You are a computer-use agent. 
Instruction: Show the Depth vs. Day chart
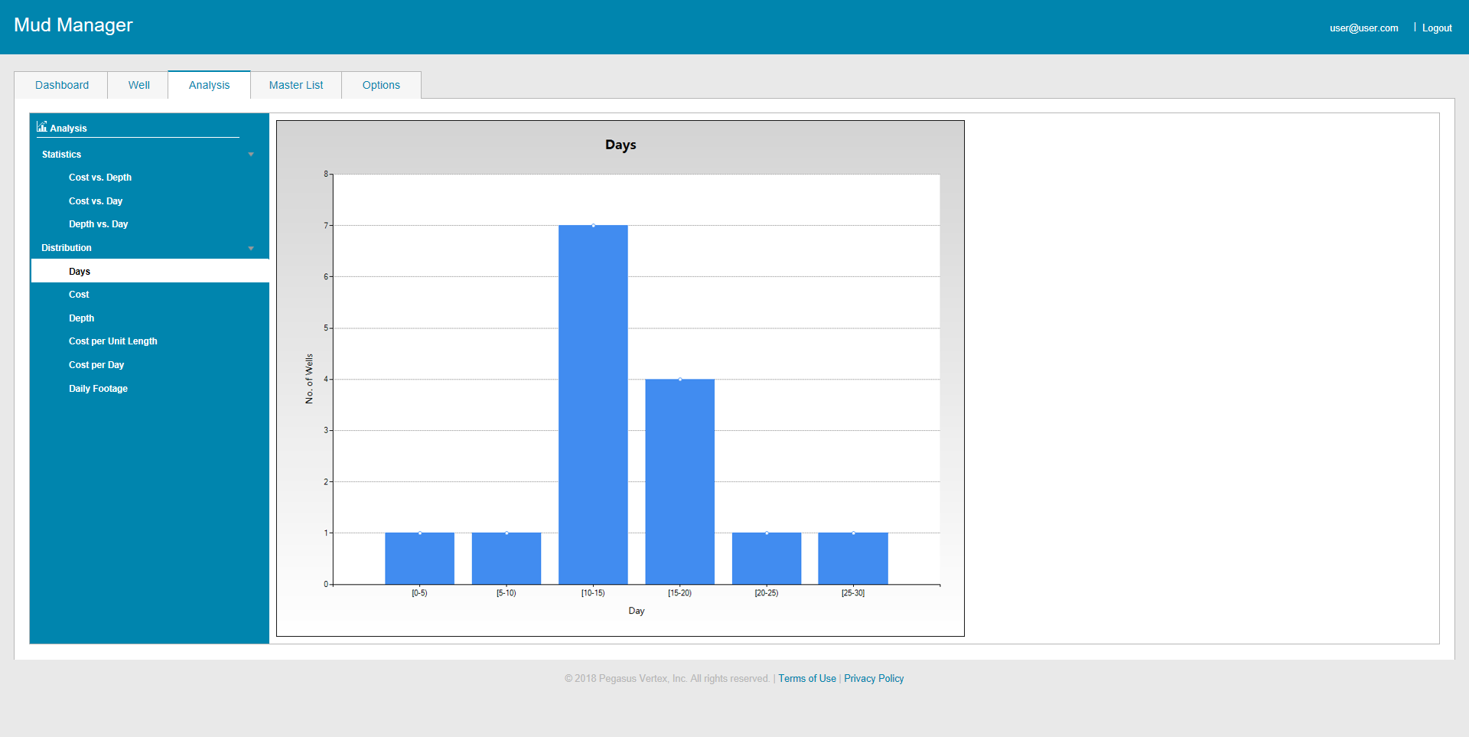coord(98,224)
